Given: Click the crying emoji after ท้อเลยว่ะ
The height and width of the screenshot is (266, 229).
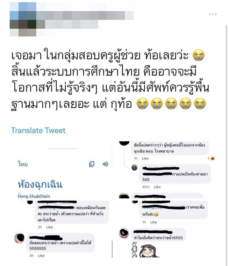Looking at the screenshot, I should pyautogui.click(x=199, y=55).
